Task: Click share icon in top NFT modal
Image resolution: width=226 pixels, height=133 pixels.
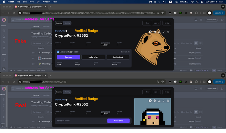Action: coord(168,32)
